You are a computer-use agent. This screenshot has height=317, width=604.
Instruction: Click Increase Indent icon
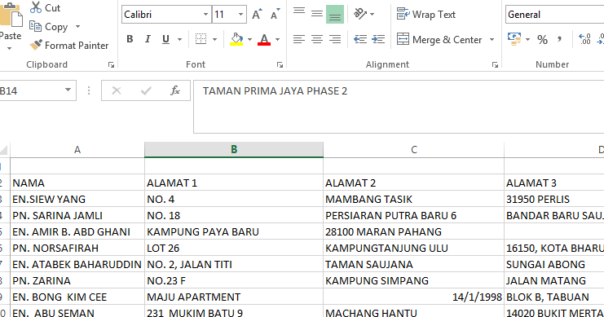point(378,39)
